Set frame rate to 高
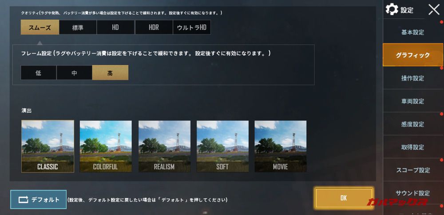This screenshot has height=215, width=444. (x=110, y=73)
